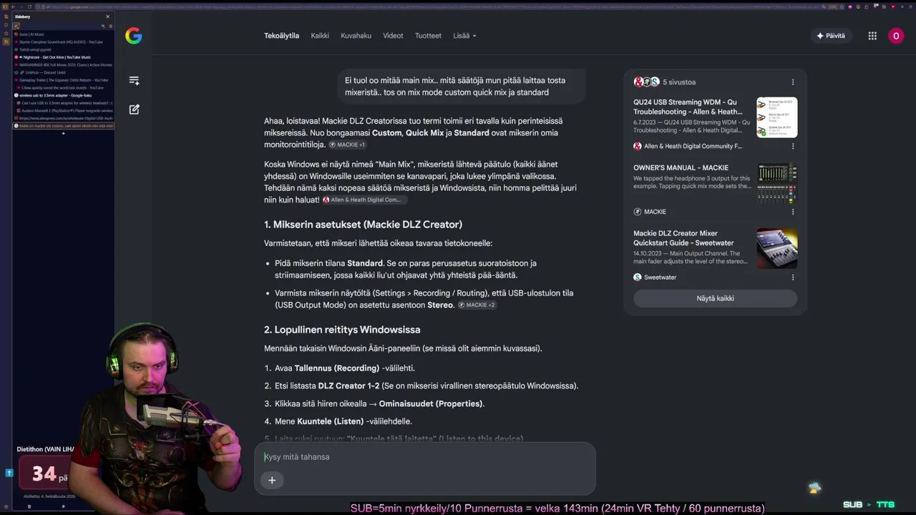Open more options for Allen & Heath source
This screenshot has width=916, height=515.
point(793,146)
